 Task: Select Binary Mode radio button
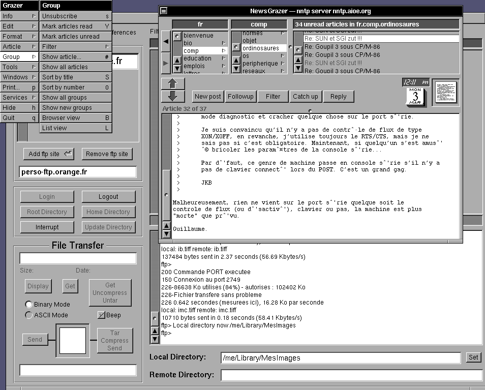pyautogui.click(x=28, y=305)
